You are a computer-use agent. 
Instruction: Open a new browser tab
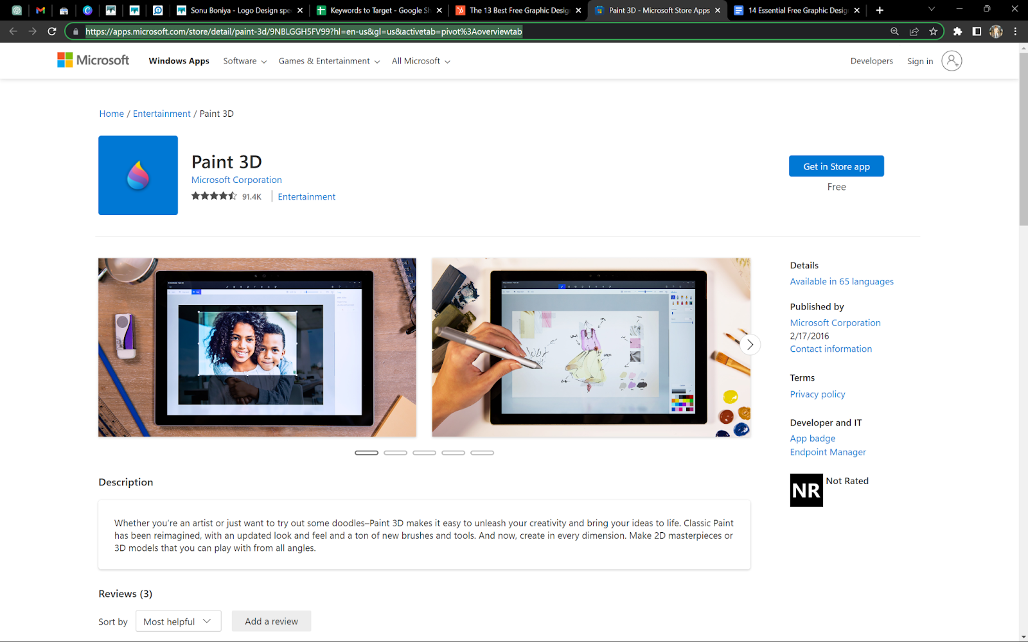click(x=880, y=10)
